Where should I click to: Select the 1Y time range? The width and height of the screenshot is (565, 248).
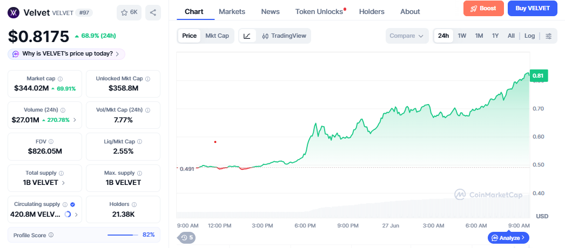click(495, 36)
